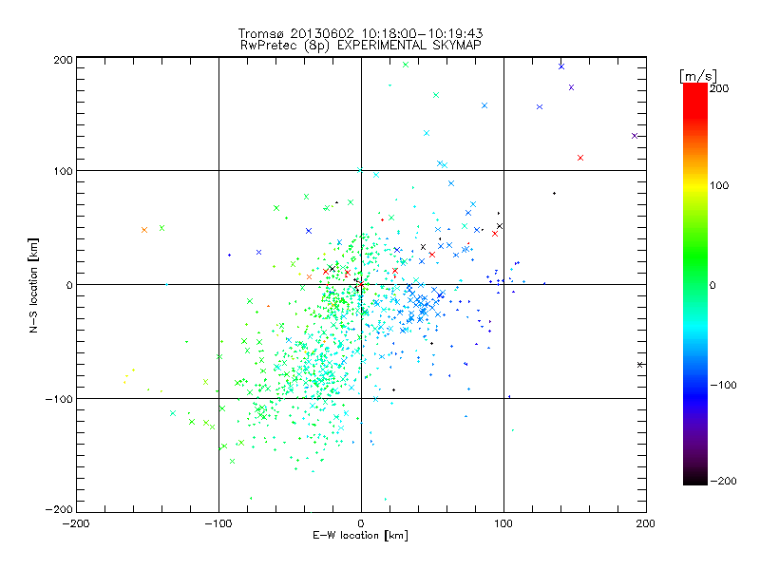760x570 pixels.
Task: Pick the blue band of the velocity colorbar
Action: [x=695, y=395]
